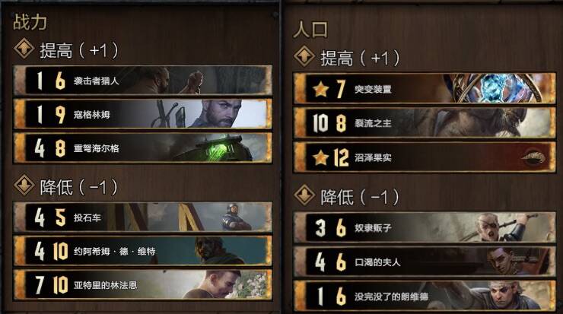
Task: Click the 战力 section heading
Action: (x=30, y=22)
